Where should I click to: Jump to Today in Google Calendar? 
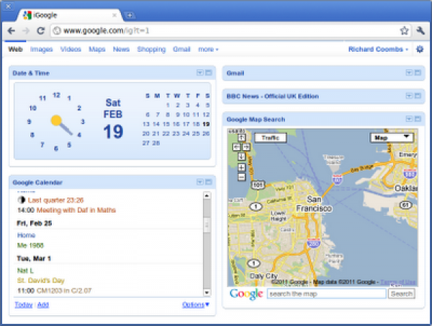click(24, 305)
